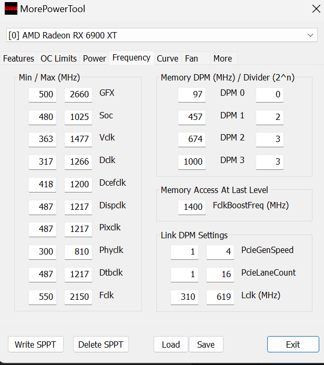
Task: Edit the DPM 0 divider field
Action: 270,95
